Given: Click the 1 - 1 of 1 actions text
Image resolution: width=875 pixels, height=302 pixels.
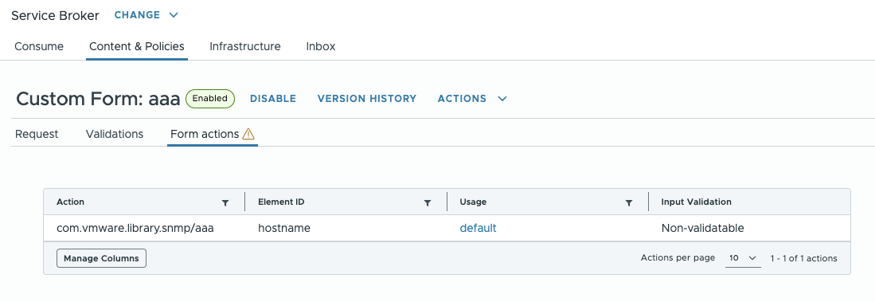Looking at the screenshot, I should (803, 258).
